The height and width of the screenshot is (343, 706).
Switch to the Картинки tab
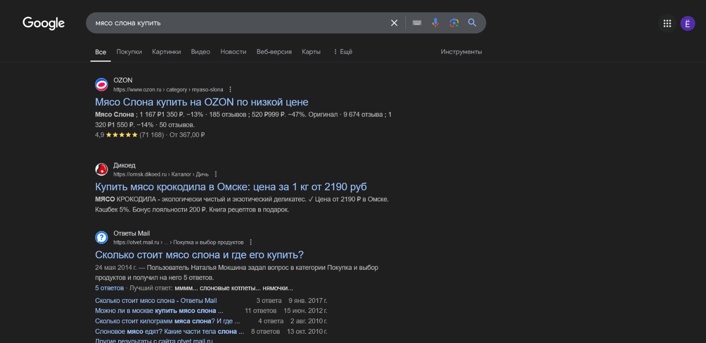pyautogui.click(x=166, y=52)
